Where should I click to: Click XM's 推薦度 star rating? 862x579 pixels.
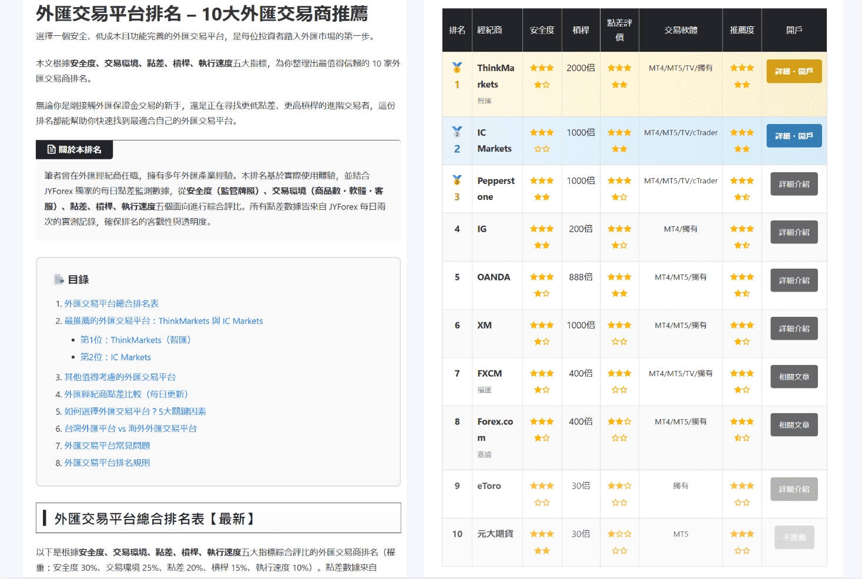coord(742,333)
